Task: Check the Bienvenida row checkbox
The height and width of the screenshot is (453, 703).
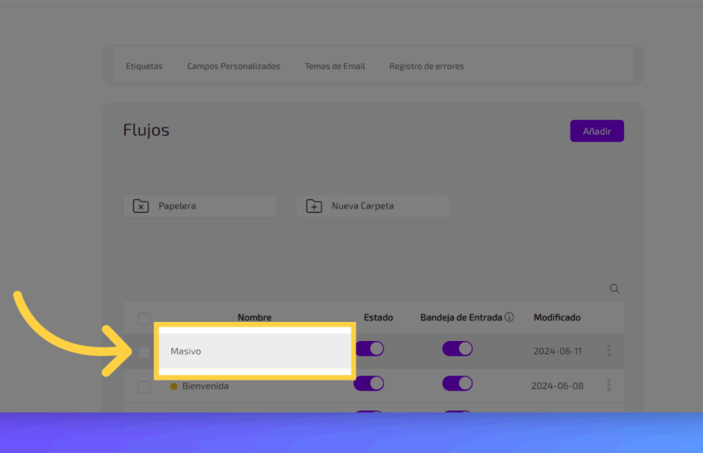Action: point(144,387)
